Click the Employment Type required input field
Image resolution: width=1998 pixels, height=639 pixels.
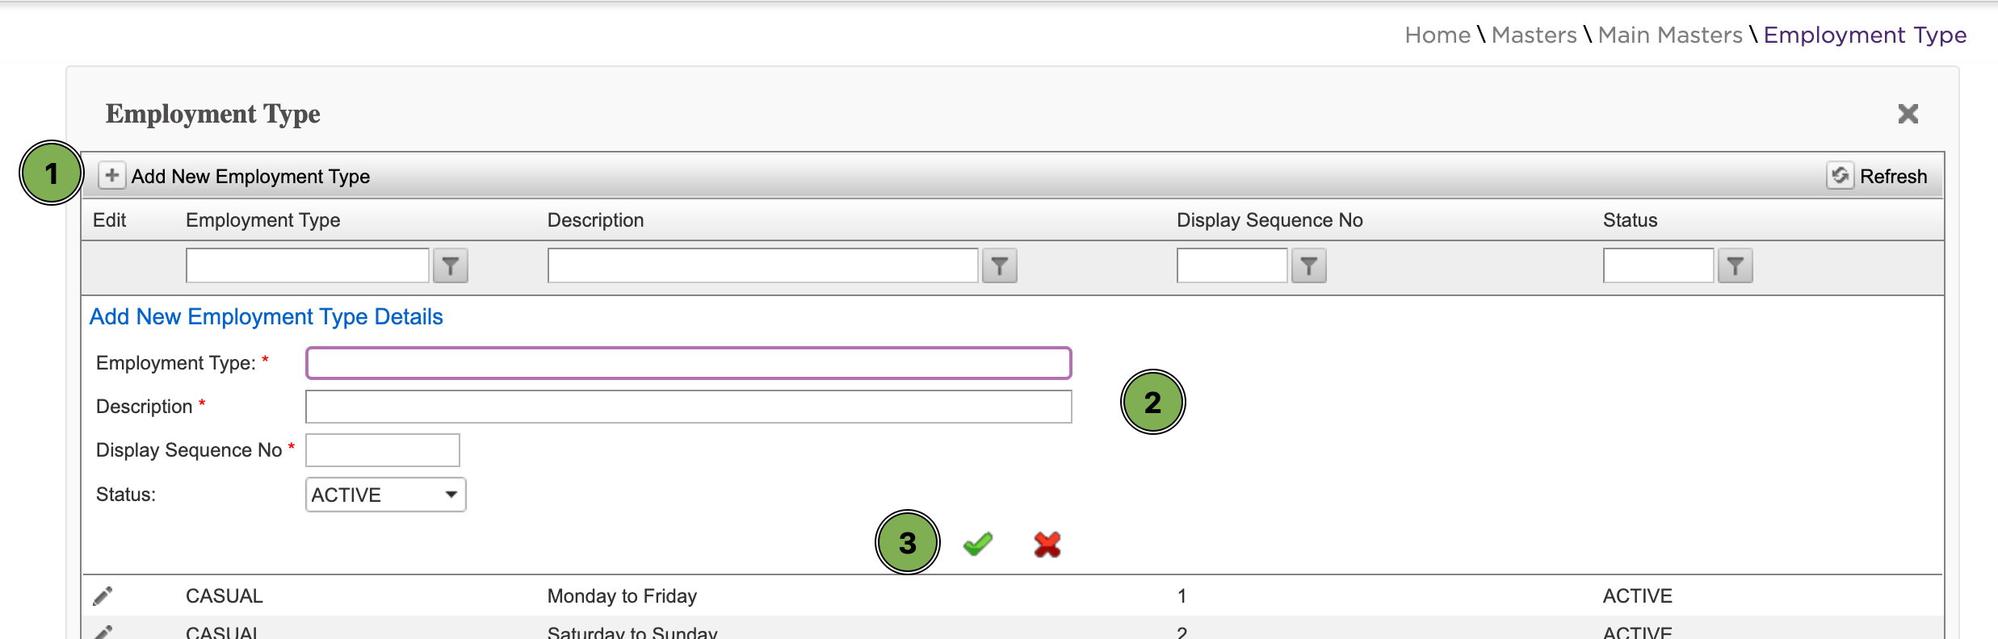pyautogui.click(x=688, y=363)
